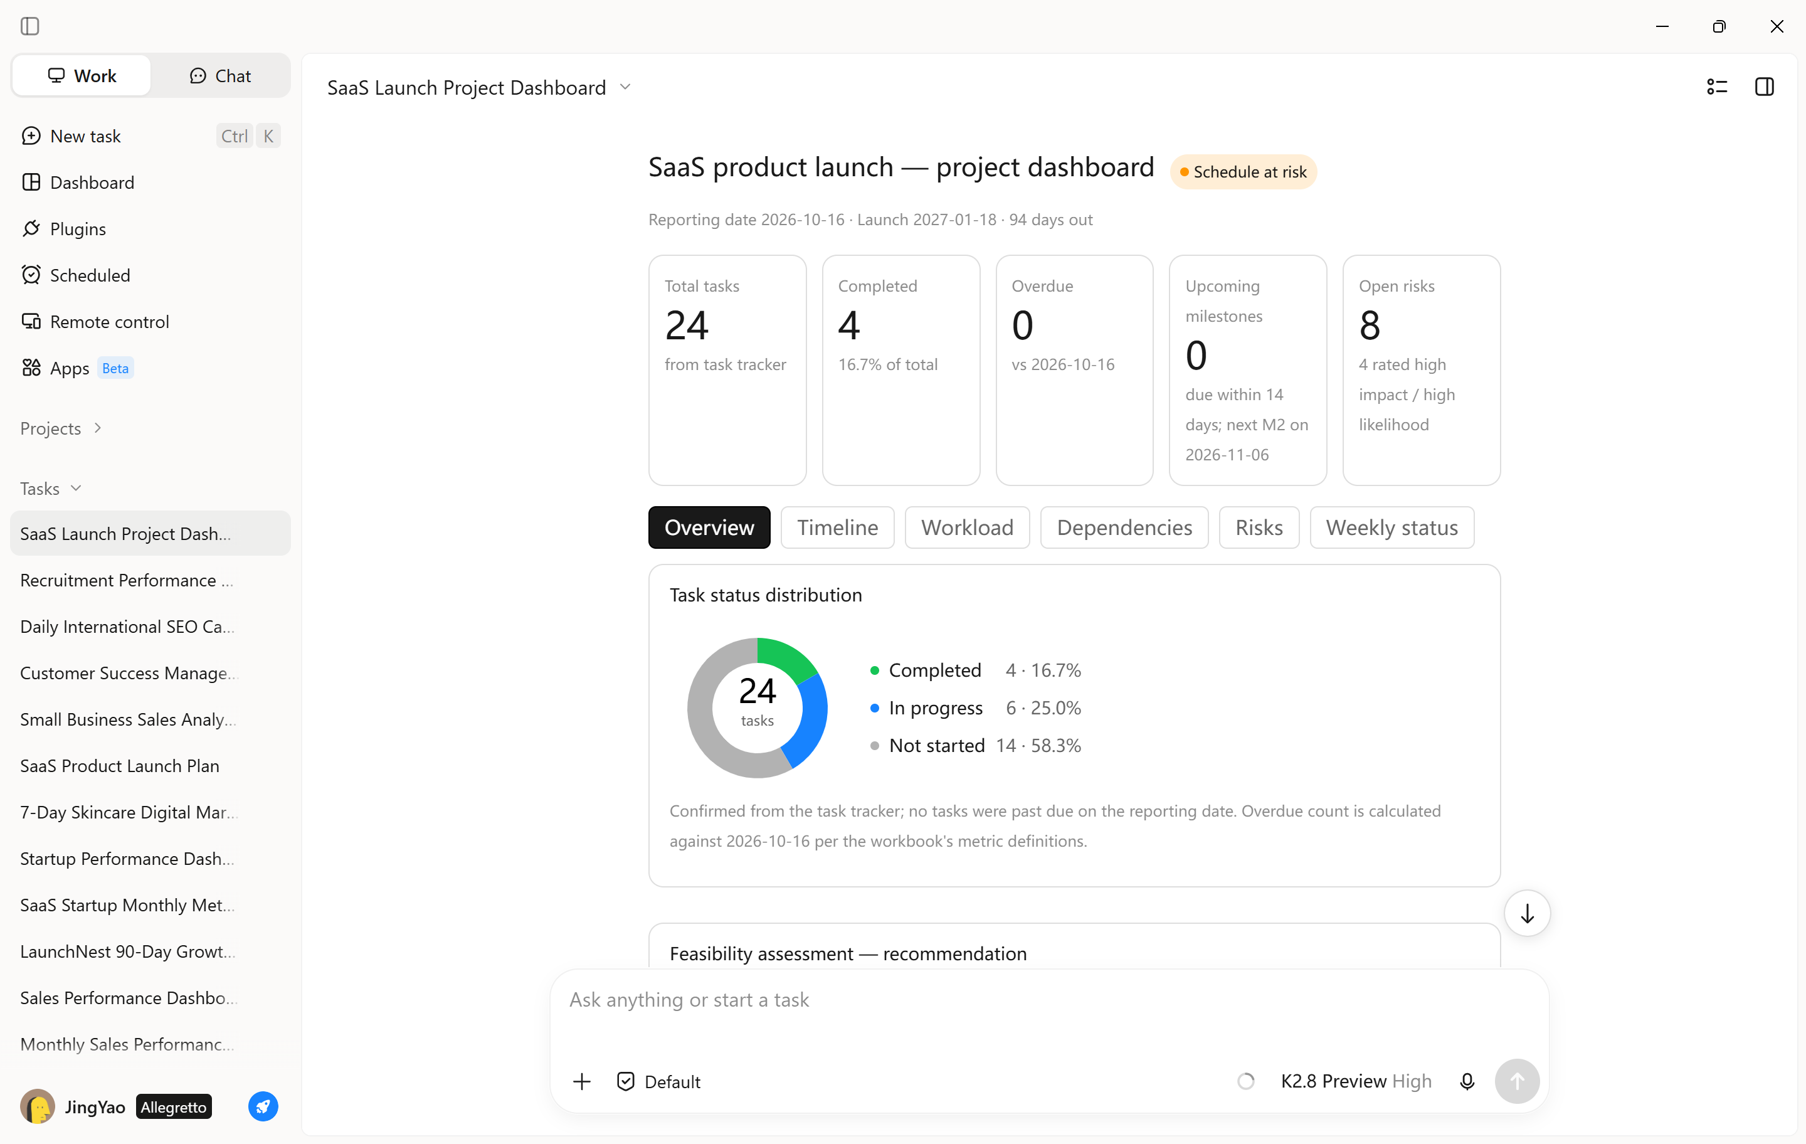Open the Dependencies tab
Screen dimensions: 1806x1144
pyautogui.click(x=1124, y=527)
